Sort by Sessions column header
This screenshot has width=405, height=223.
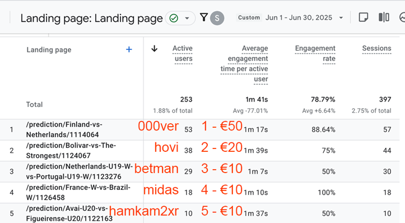pyautogui.click(x=376, y=48)
